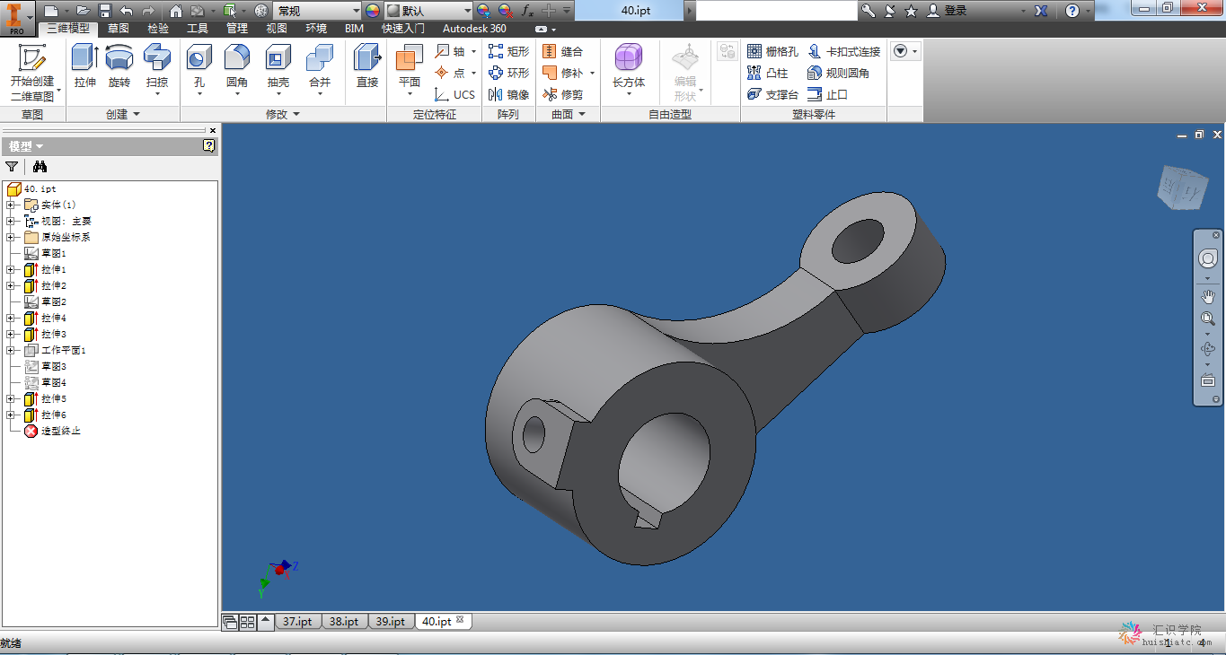The width and height of the screenshot is (1226, 655).
Task: Expand the 工作平面1 node
Action: 10,350
